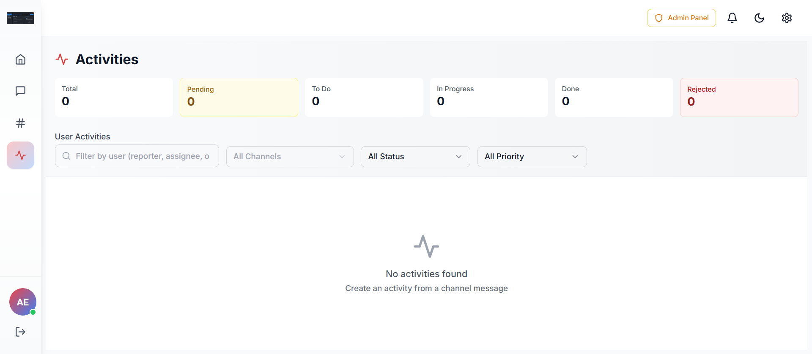This screenshot has width=812, height=354.
Task: Open settings gear icon
Action: coord(787,18)
